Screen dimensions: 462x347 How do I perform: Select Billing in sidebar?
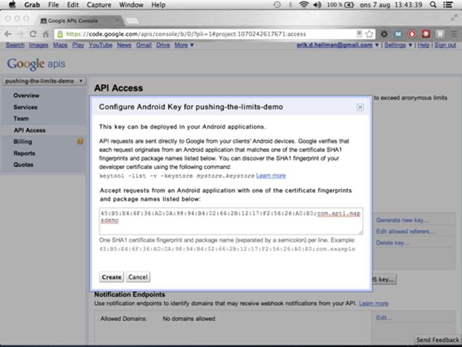coord(23,142)
